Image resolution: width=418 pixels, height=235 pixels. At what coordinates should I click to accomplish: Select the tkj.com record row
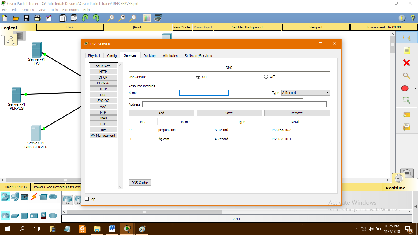[229, 139]
